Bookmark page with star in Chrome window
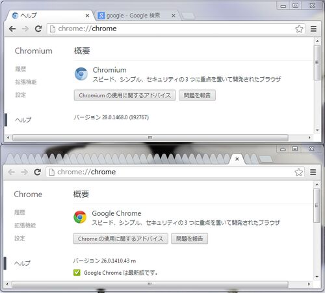The width and height of the screenshot is (325, 293). click(298, 172)
